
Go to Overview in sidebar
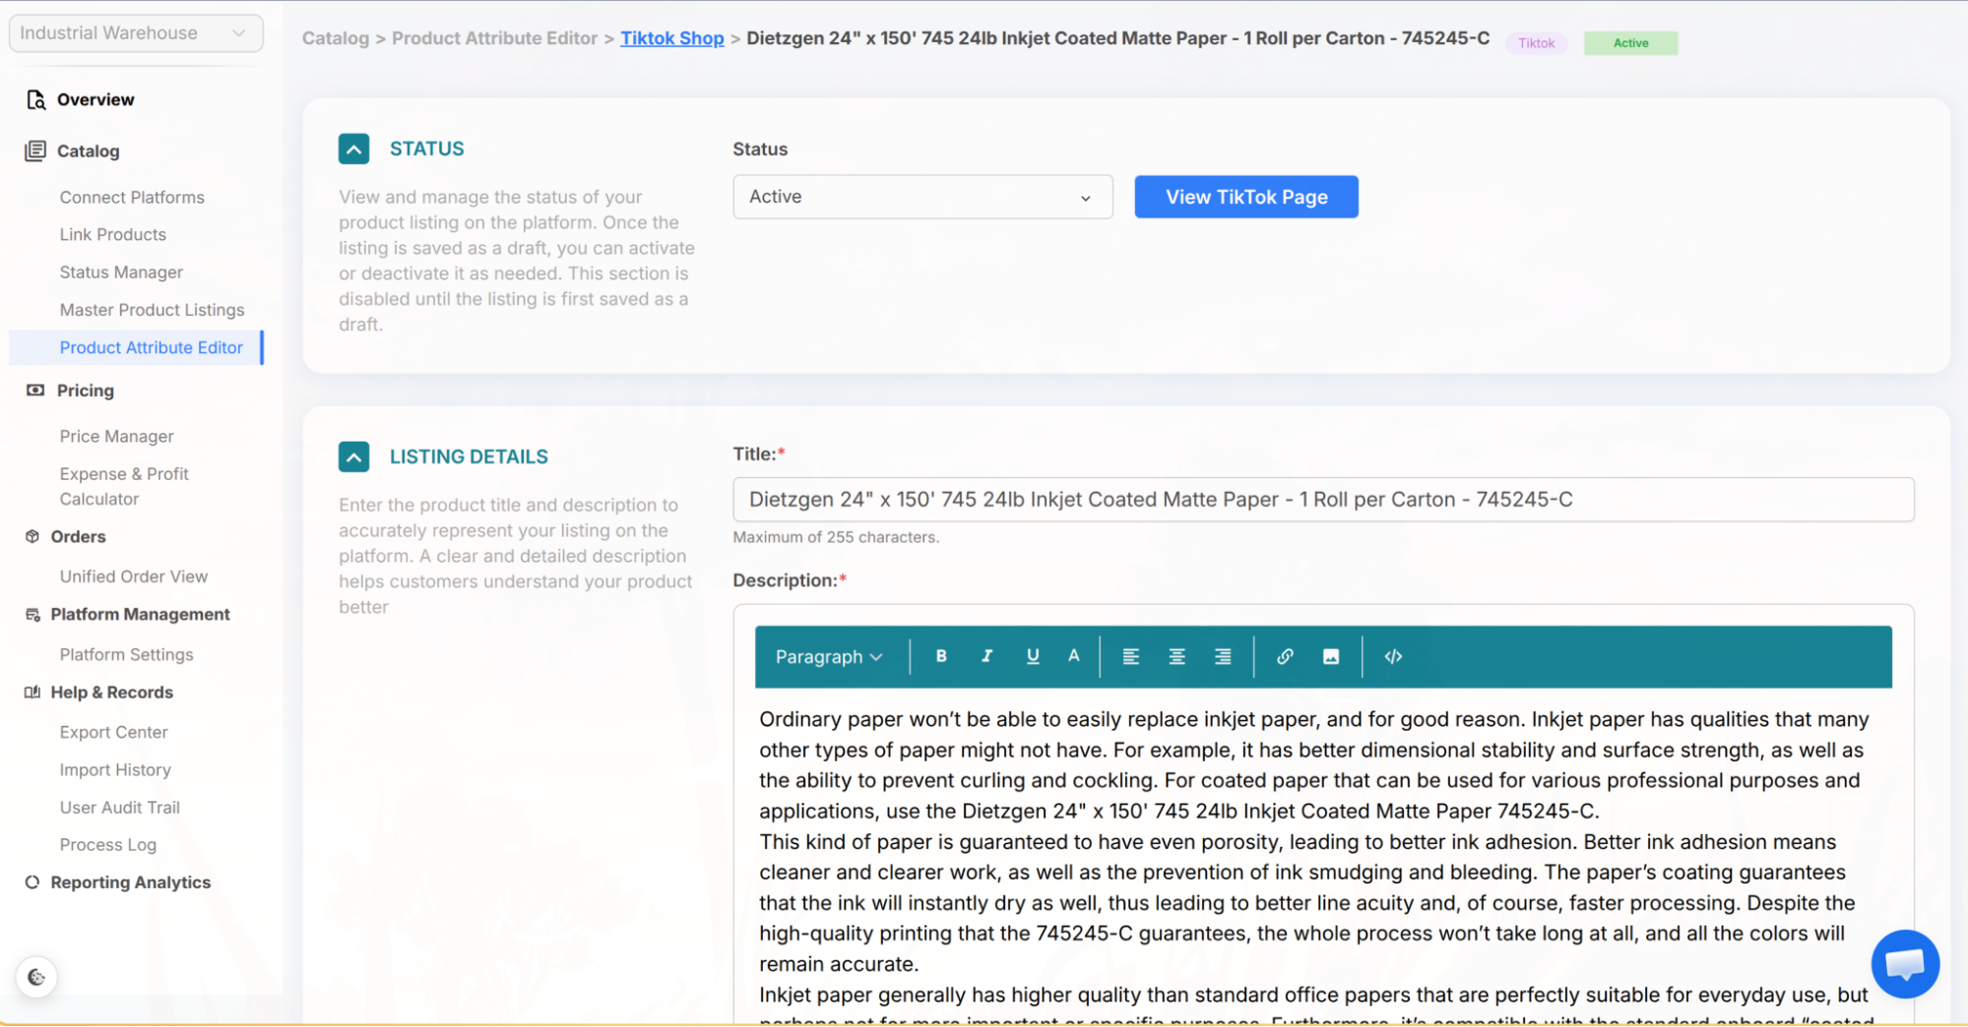tap(95, 99)
